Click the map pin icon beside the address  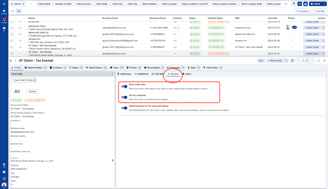point(113,160)
